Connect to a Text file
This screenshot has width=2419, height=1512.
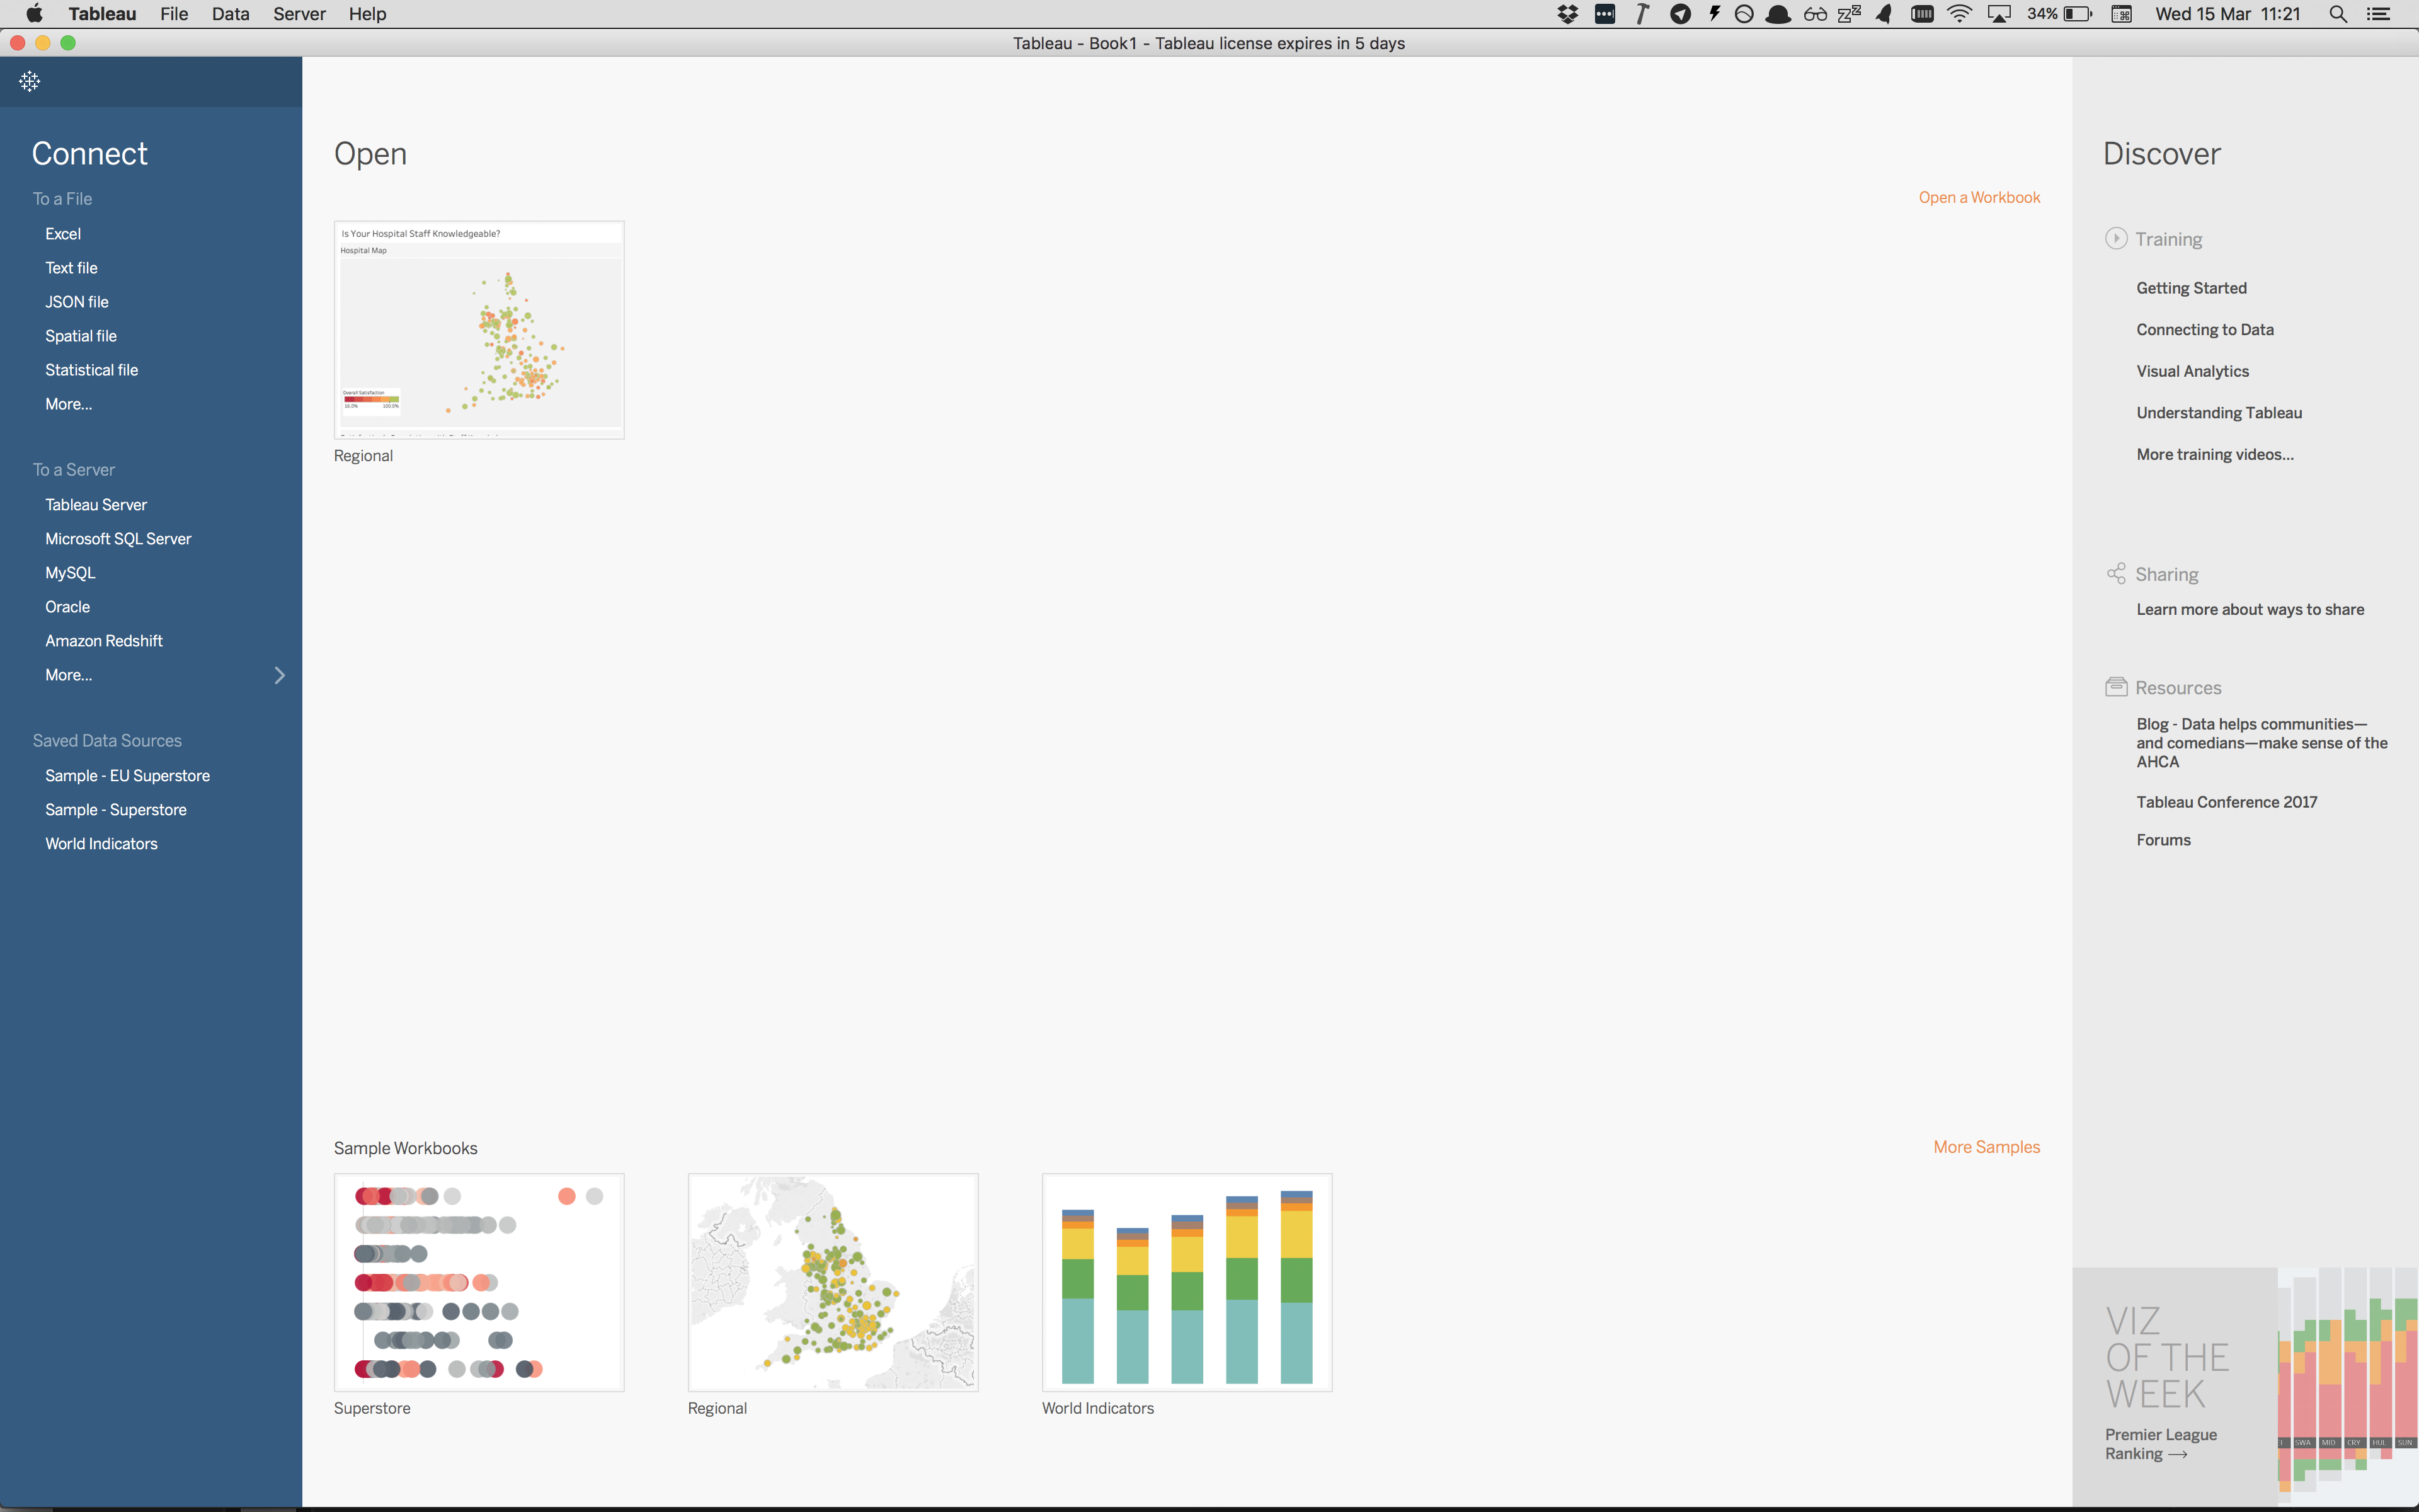pyautogui.click(x=71, y=267)
